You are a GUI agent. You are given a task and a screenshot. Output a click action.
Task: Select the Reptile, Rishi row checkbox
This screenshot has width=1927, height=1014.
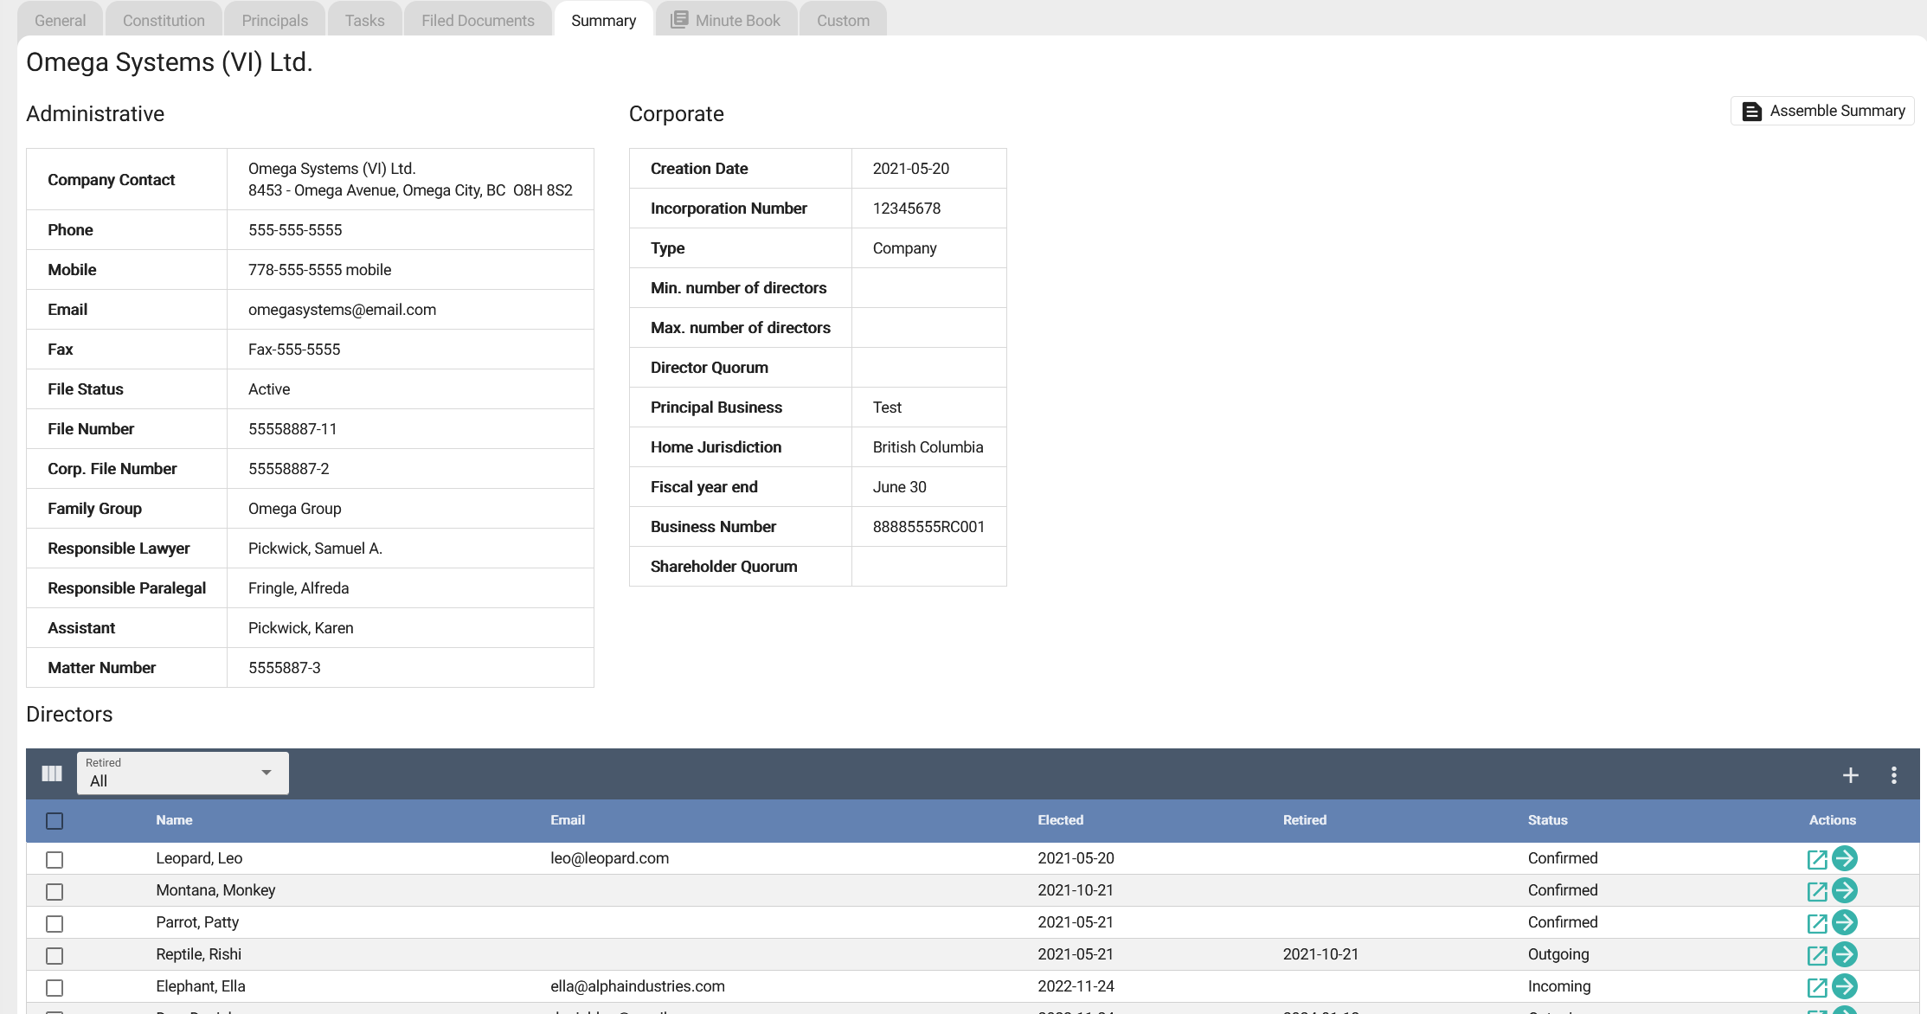[55, 955]
